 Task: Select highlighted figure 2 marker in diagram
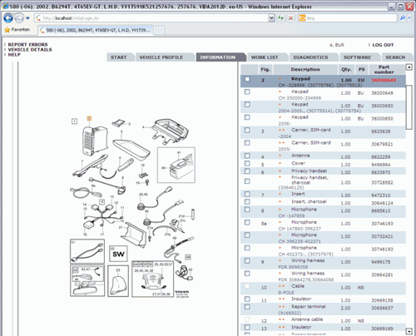point(89,118)
